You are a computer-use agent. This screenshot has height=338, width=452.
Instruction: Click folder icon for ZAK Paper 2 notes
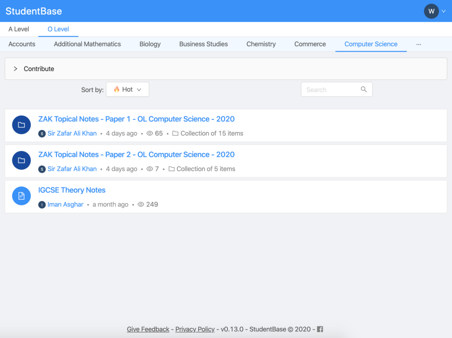point(22,161)
